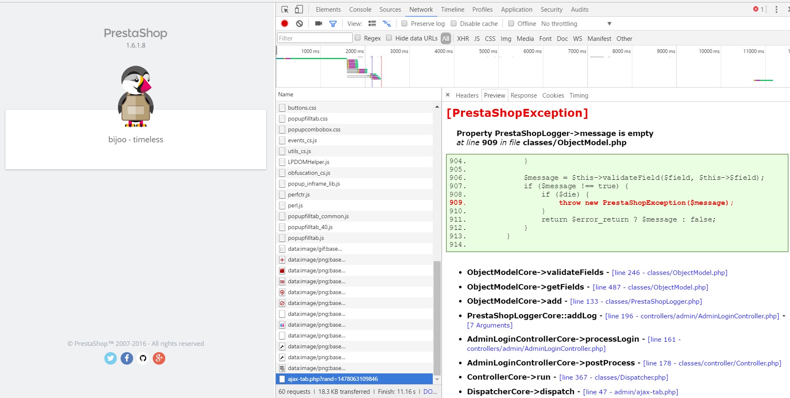View the Timing tab of the request

coord(579,95)
